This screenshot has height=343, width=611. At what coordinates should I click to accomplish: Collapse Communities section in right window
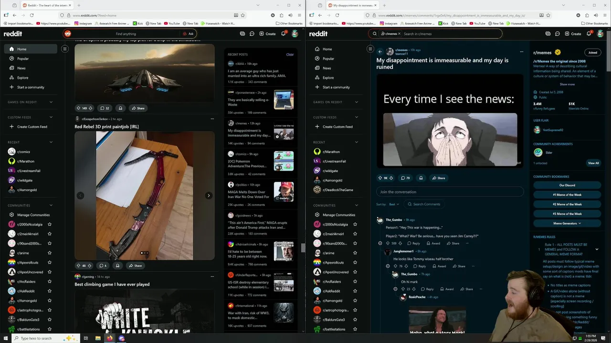(357, 205)
